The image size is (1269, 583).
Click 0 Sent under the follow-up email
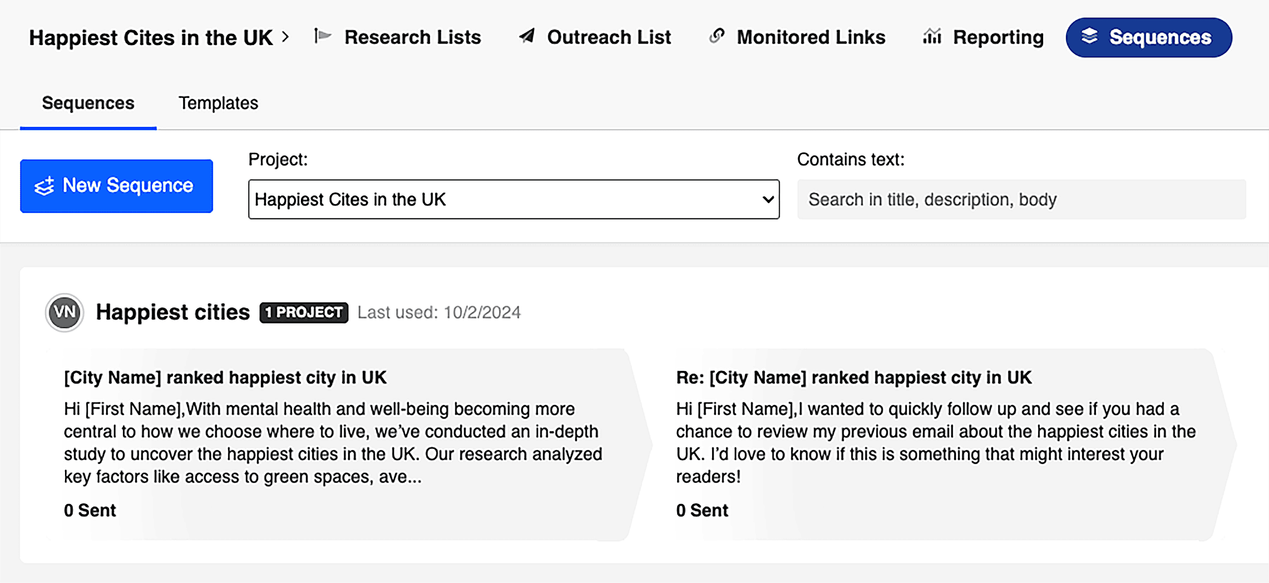(x=703, y=510)
